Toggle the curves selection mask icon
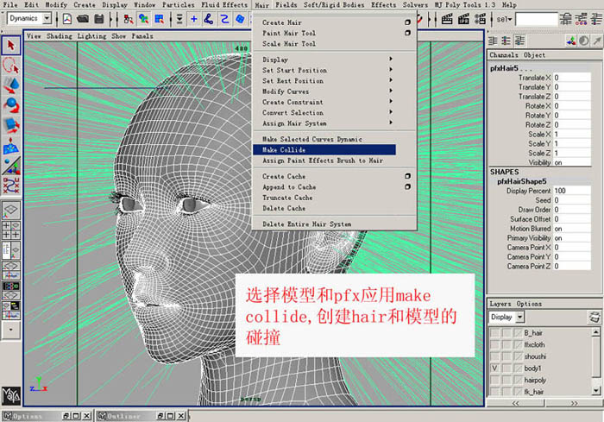 [224, 18]
